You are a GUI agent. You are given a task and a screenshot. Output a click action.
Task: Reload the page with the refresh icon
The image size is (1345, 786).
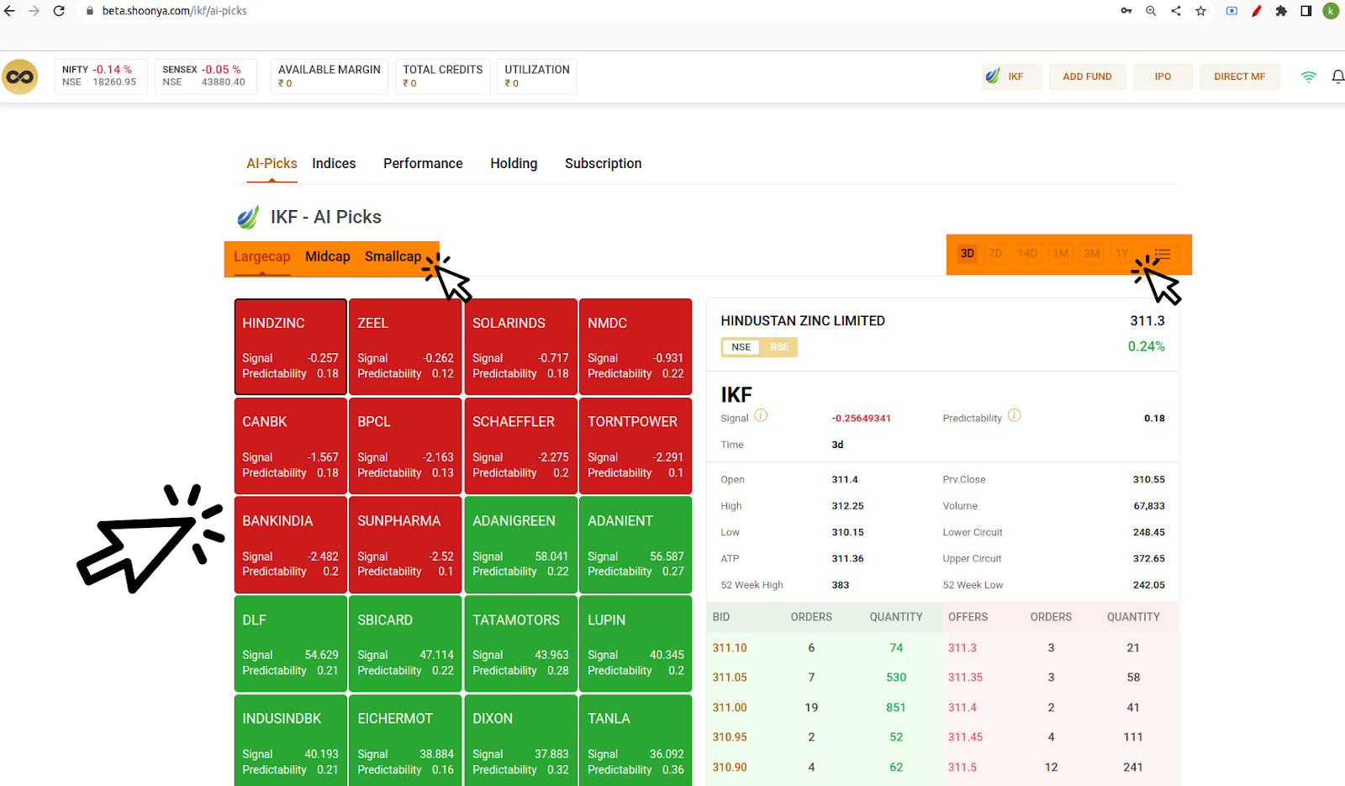(59, 11)
